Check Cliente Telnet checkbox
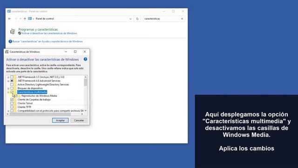Image resolution: width=298 pixels, height=168 pixels. tap(12, 103)
